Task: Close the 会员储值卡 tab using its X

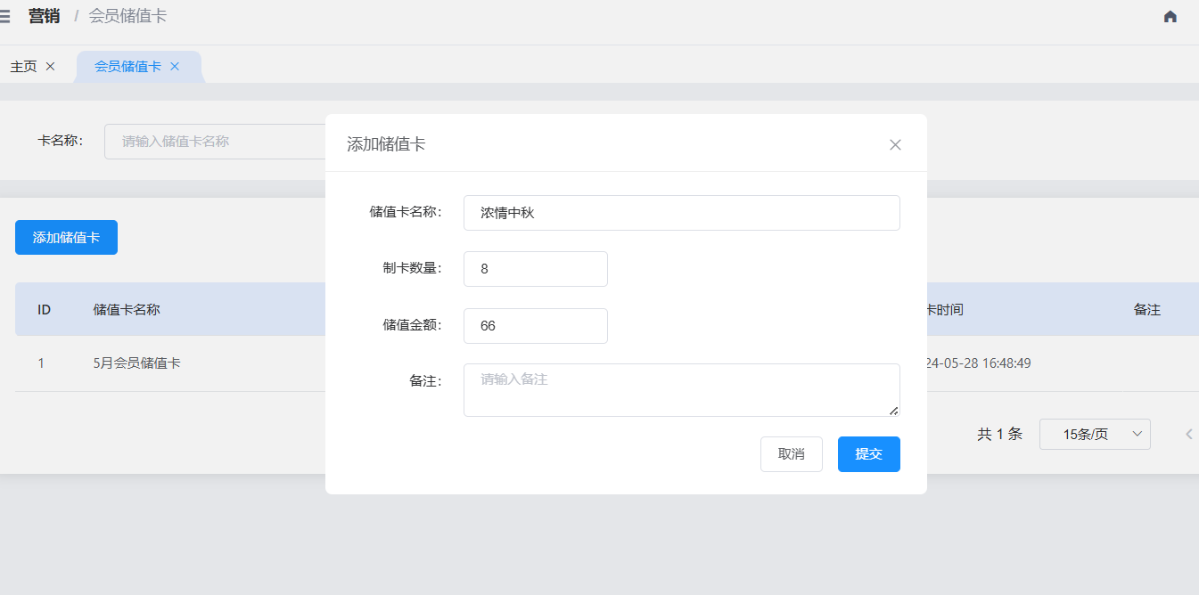Action: [175, 66]
